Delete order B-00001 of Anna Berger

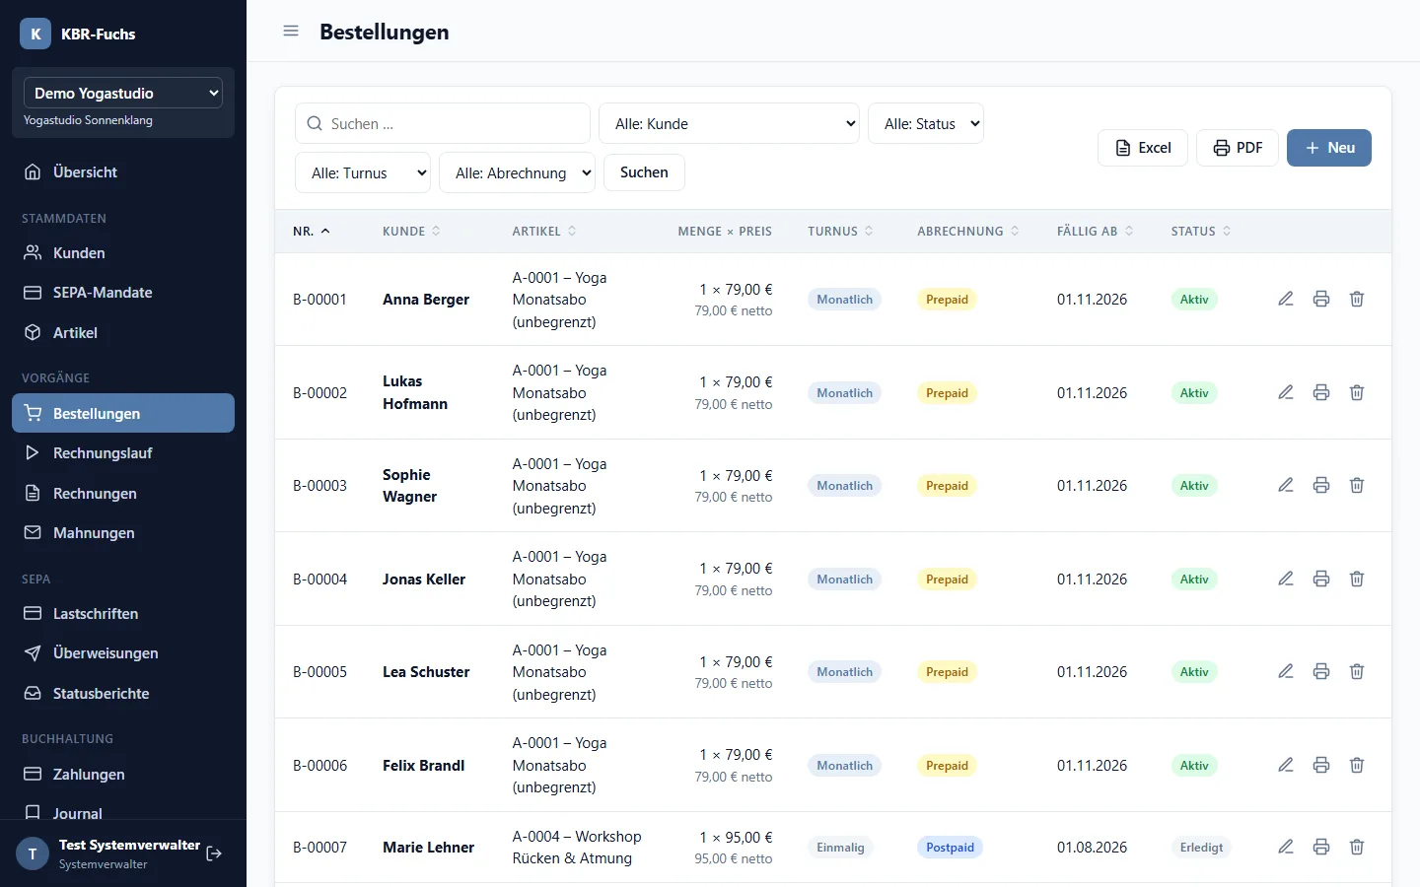point(1357,299)
